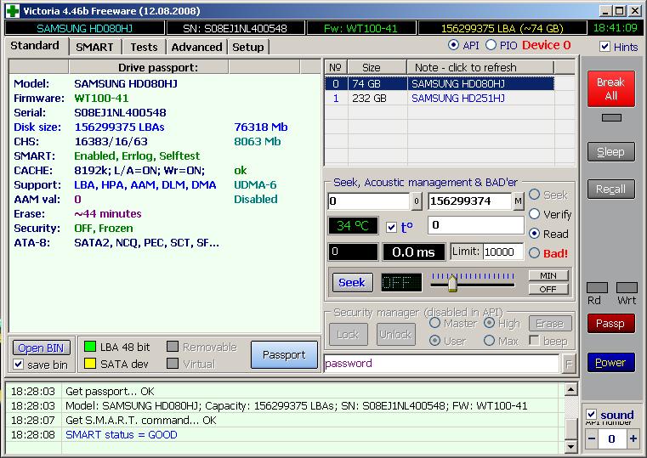Viewport: 647px width, 458px height.
Task: Click the acoustic management slider handle
Action: coord(453,282)
